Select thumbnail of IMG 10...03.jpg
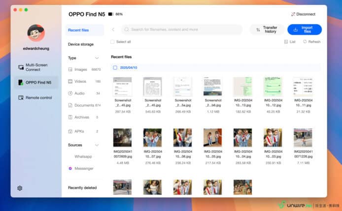Image resolution: width=342 pixels, height=211 pixels. pyautogui.click(x=273, y=138)
